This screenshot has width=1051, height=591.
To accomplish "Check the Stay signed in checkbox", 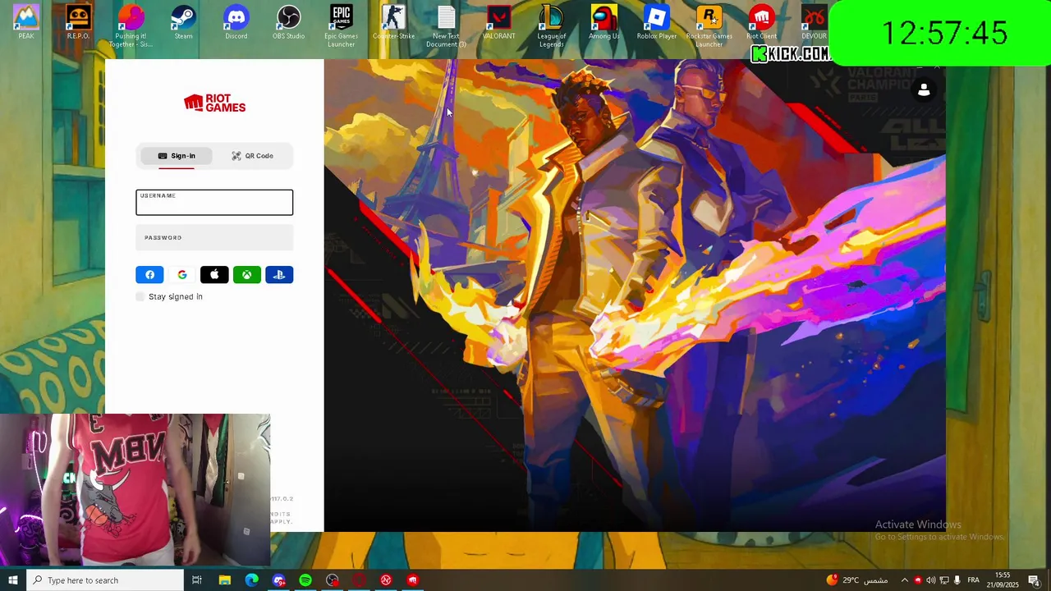I will (140, 296).
